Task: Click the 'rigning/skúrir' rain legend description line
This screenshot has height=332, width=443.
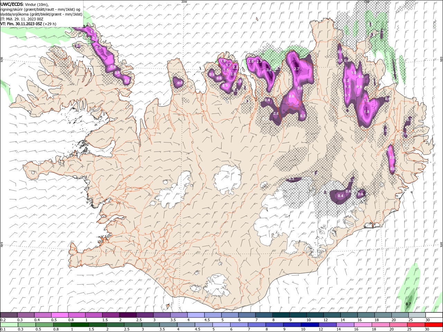Action: pos(40,9)
